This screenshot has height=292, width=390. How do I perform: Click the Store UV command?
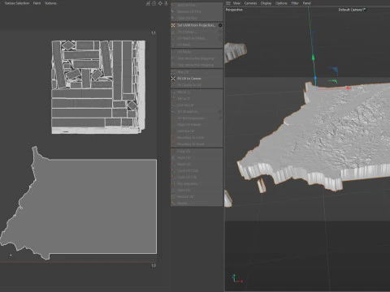tap(197, 191)
